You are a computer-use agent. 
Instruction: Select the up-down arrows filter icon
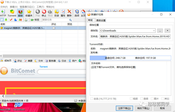(20, 20)
